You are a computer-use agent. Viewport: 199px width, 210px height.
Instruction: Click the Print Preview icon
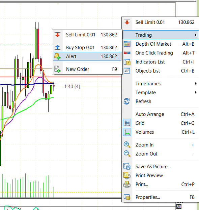(x=127, y=175)
